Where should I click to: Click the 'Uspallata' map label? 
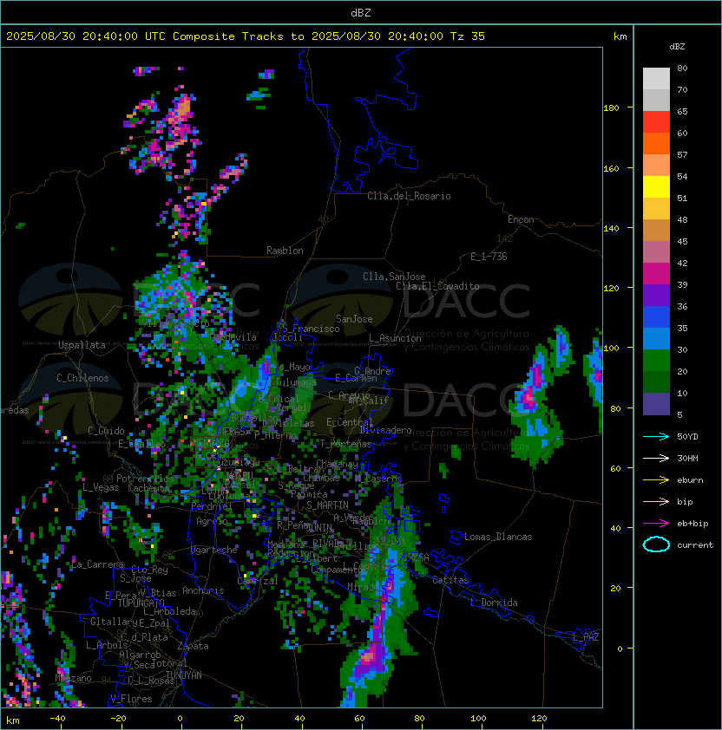click(x=82, y=345)
